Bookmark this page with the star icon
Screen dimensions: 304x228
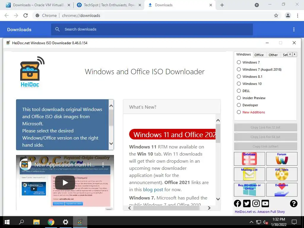276,15
